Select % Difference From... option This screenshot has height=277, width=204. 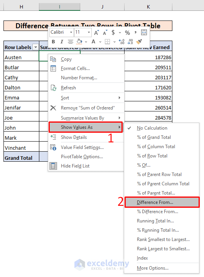coord(162,212)
